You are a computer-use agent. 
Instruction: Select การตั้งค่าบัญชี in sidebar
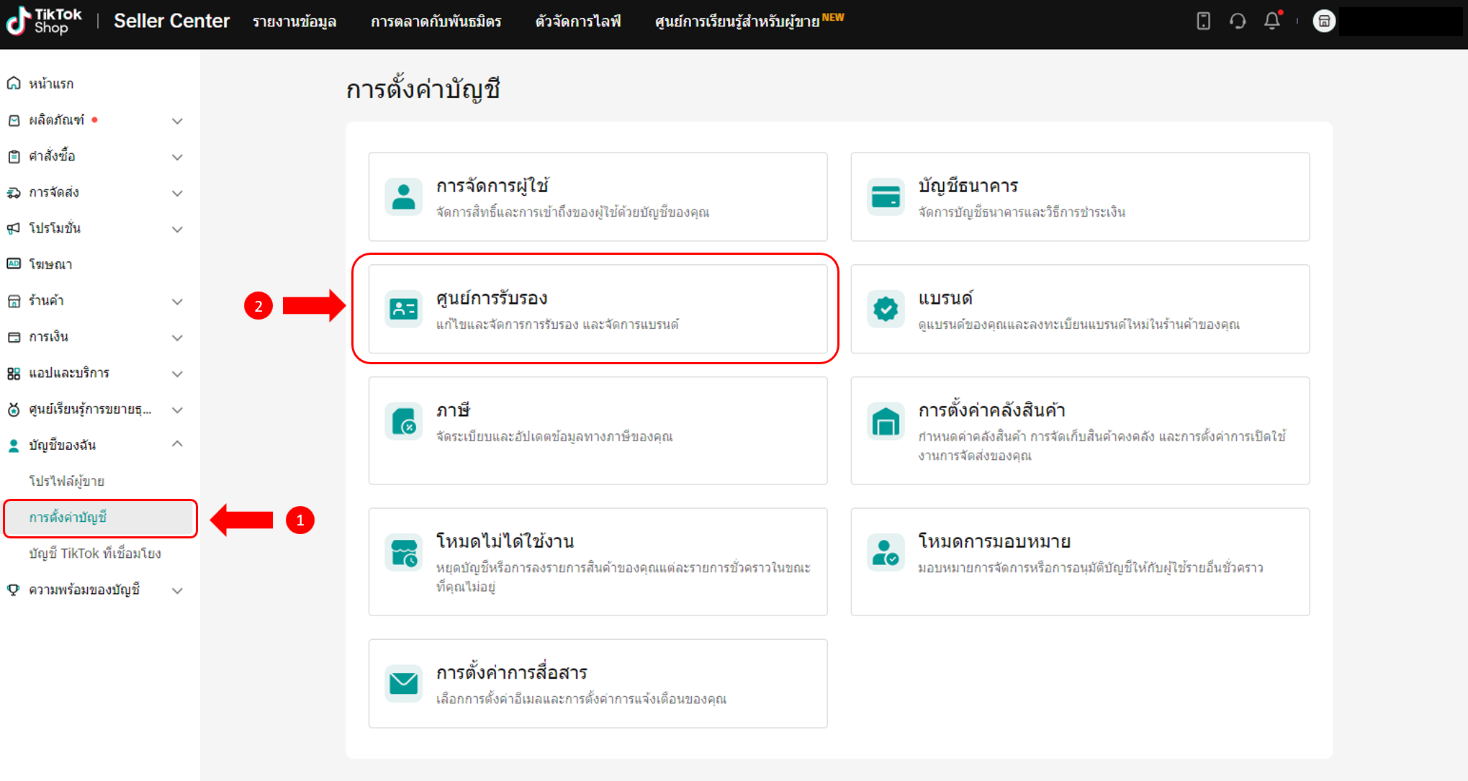tap(68, 518)
